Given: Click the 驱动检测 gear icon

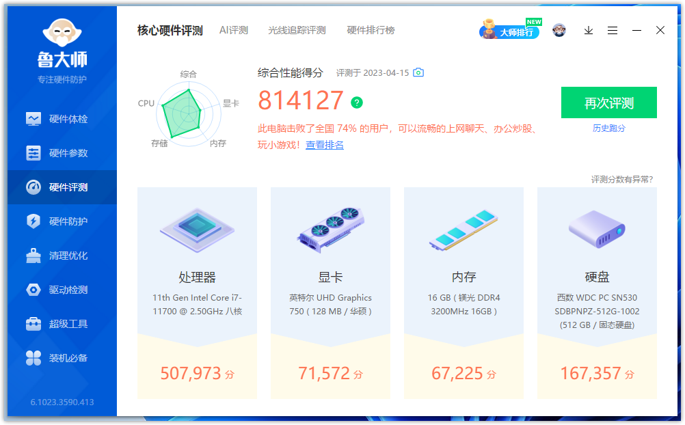Looking at the screenshot, I should pos(33,290).
